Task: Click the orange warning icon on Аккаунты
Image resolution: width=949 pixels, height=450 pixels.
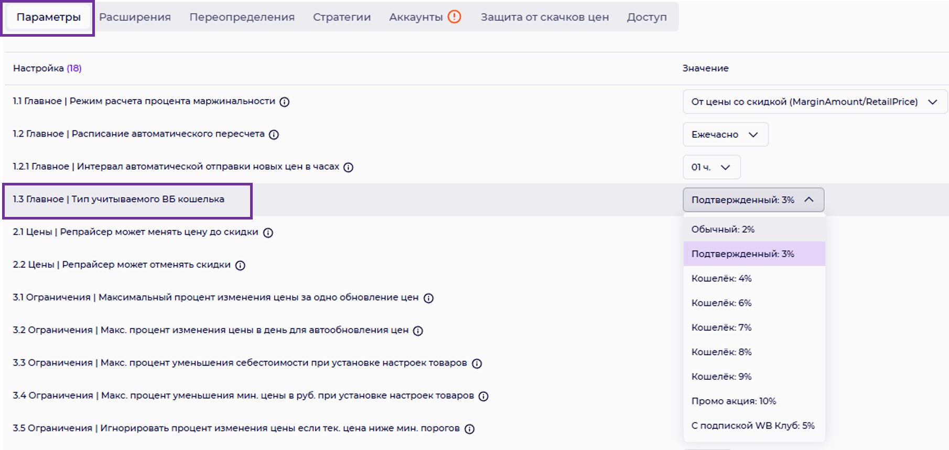Action: [x=454, y=17]
